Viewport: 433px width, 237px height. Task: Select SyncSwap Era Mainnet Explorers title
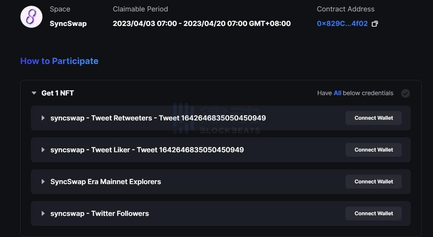click(x=106, y=182)
